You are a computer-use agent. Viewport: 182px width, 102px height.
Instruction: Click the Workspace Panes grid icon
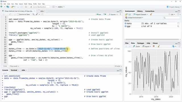(53, 7)
